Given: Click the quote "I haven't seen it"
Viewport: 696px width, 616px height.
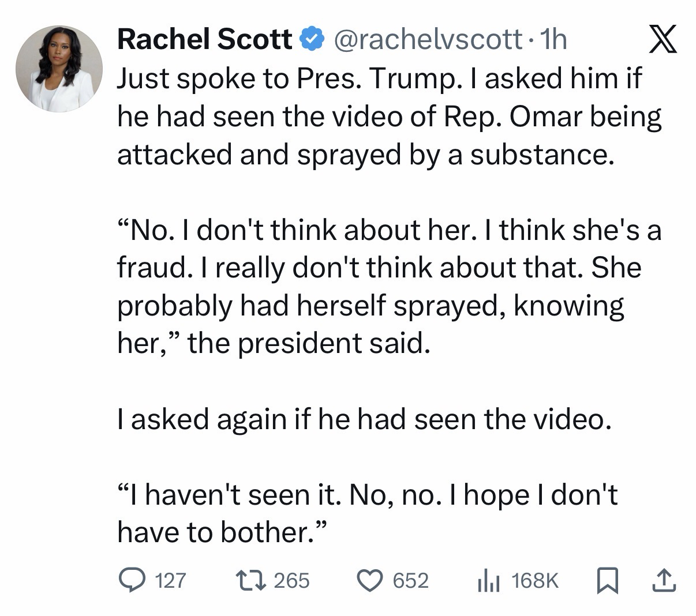Looking at the screenshot, I should pos(367,513).
